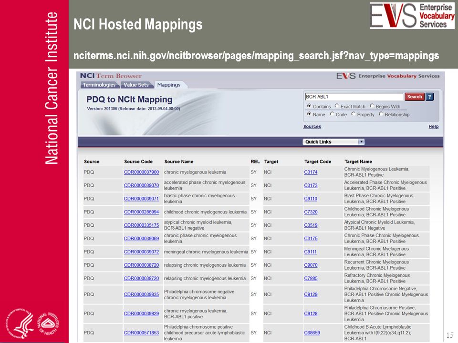Select the Contains radio button

click(309, 106)
